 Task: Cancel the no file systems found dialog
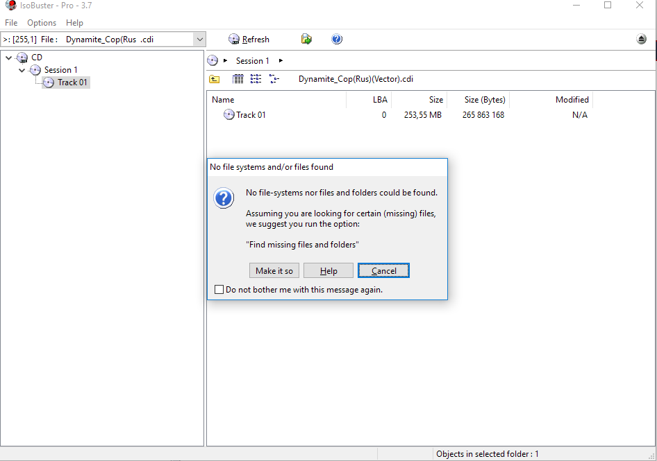[384, 270]
